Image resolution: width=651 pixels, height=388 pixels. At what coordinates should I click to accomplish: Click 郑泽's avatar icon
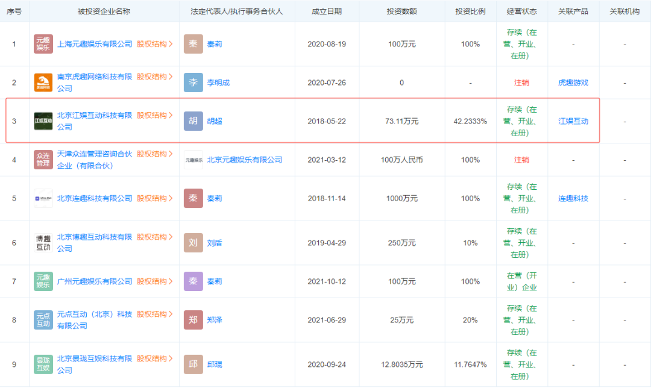click(193, 319)
